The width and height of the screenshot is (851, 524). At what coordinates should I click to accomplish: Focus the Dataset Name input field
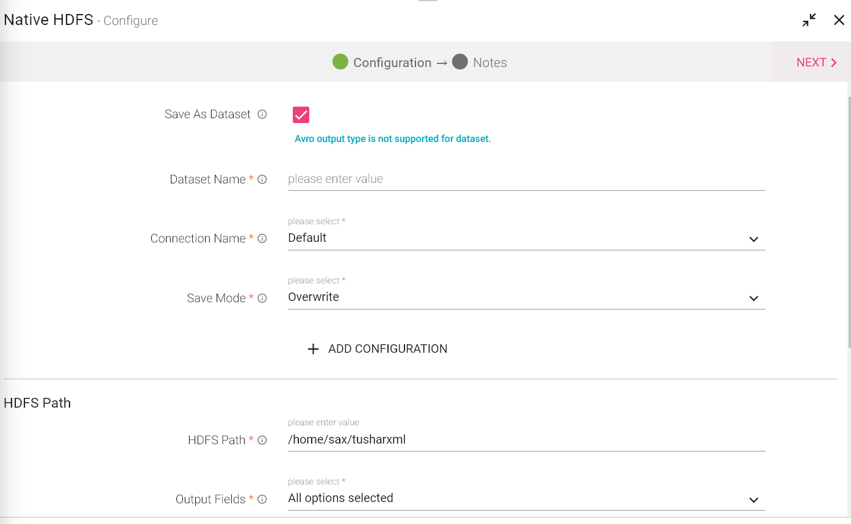526,179
